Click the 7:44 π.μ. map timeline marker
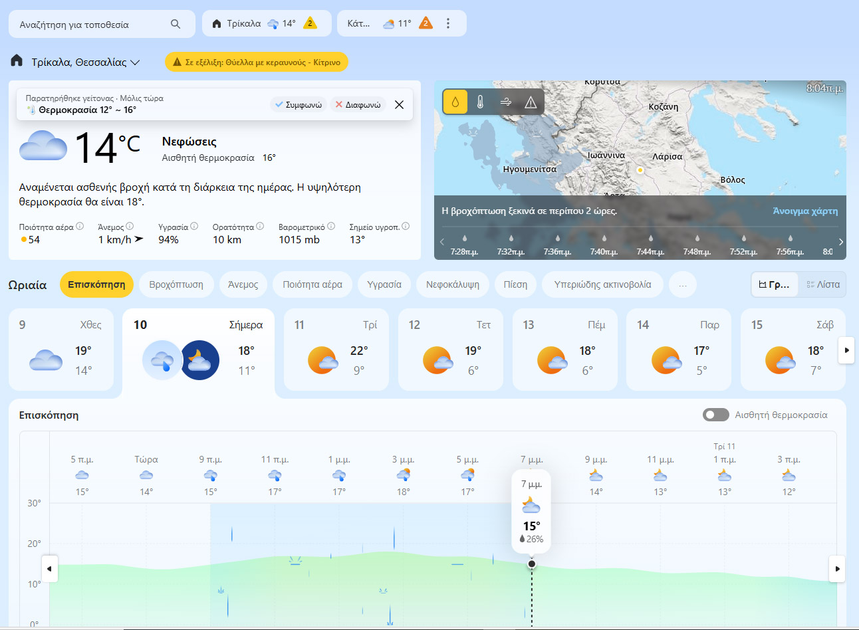The width and height of the screenshot is (859, 630). 650,245
